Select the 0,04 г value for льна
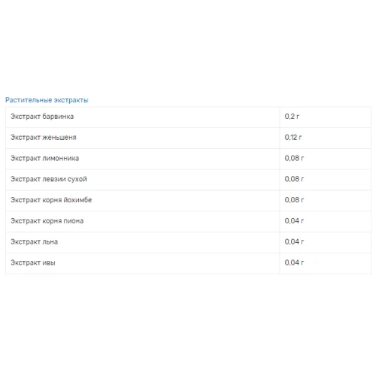376x376 pixels. tap(294, 242)
